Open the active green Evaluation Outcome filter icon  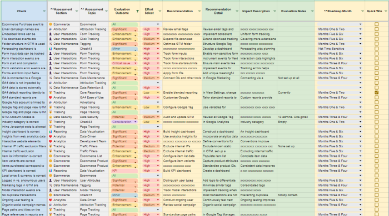pyautogui.click(x=137, y=11)
